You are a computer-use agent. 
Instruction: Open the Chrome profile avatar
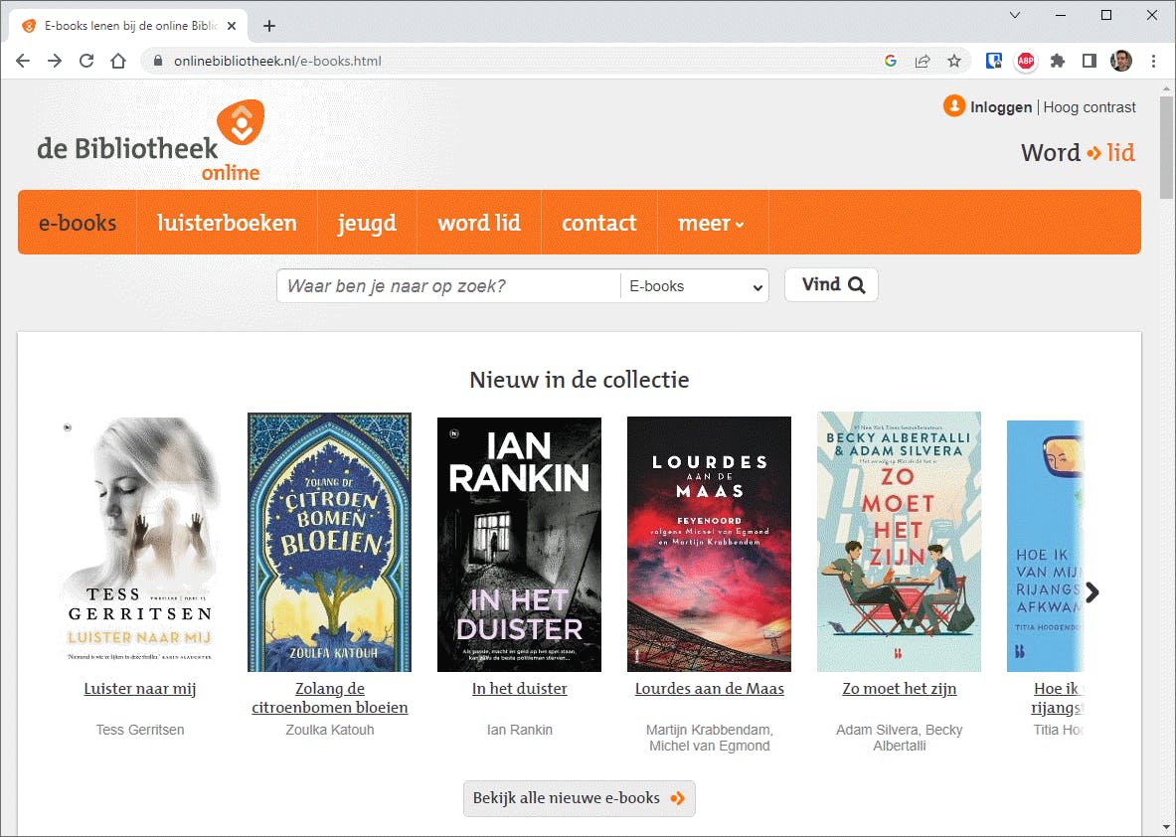1121,61
